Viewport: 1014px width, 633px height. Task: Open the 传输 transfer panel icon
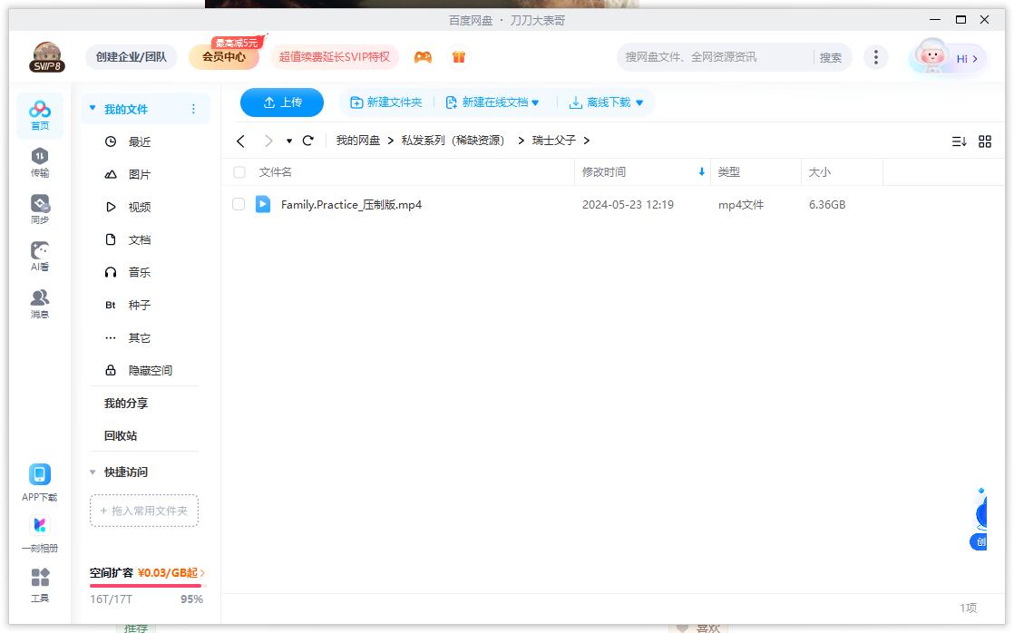coord(40,161)
